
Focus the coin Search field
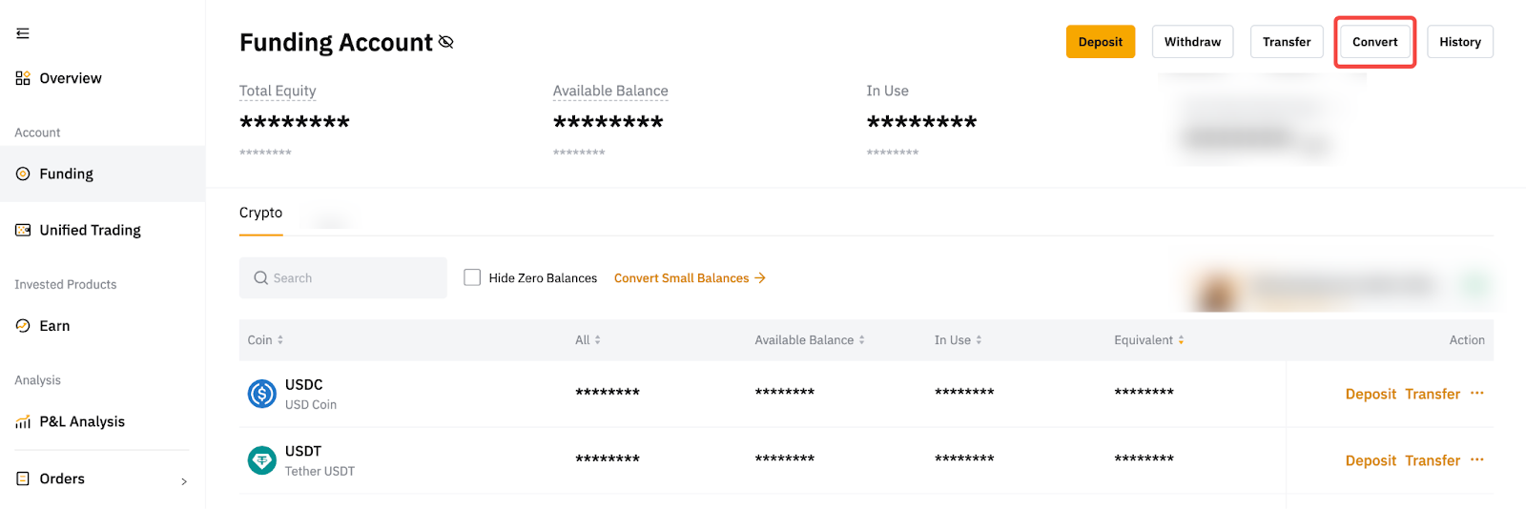point(343,278)
